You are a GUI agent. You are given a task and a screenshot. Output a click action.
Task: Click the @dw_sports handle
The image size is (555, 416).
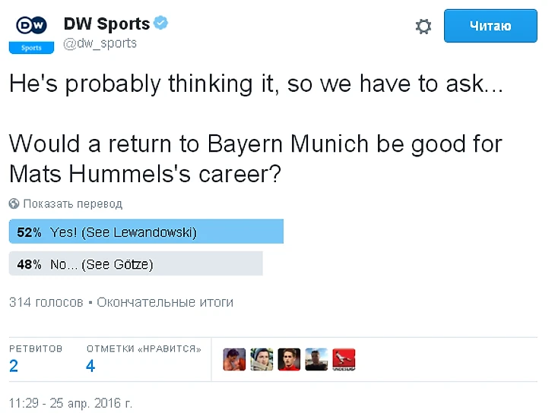[x=100, y=43]
